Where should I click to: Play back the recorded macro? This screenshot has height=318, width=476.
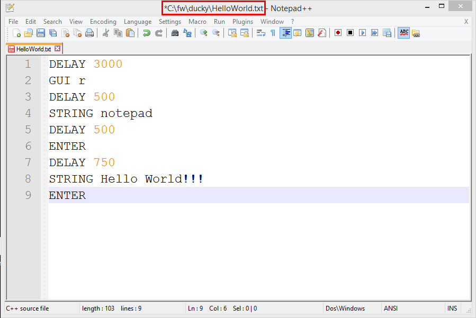pos(362,33)
